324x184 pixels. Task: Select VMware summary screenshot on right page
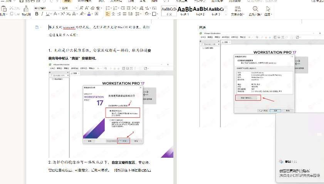pyautogui.click(x=262, y=79)
